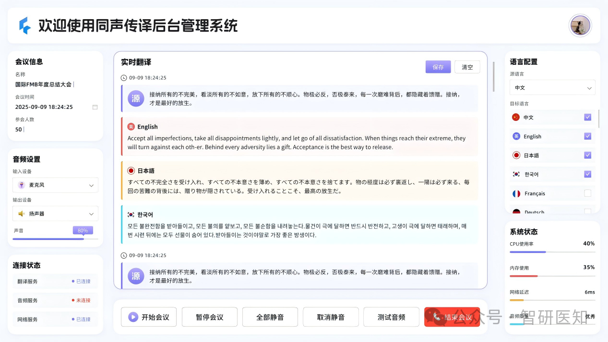Click the 开始会议 button
This screenshot has width=608, height=342.
pos(148,317)
